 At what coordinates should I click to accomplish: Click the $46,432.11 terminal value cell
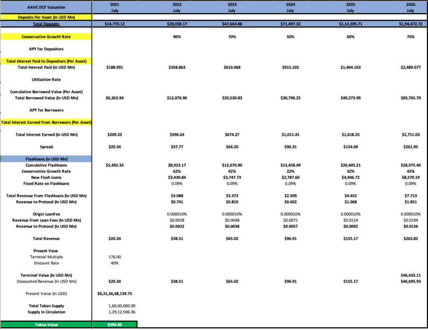point(410,275)
